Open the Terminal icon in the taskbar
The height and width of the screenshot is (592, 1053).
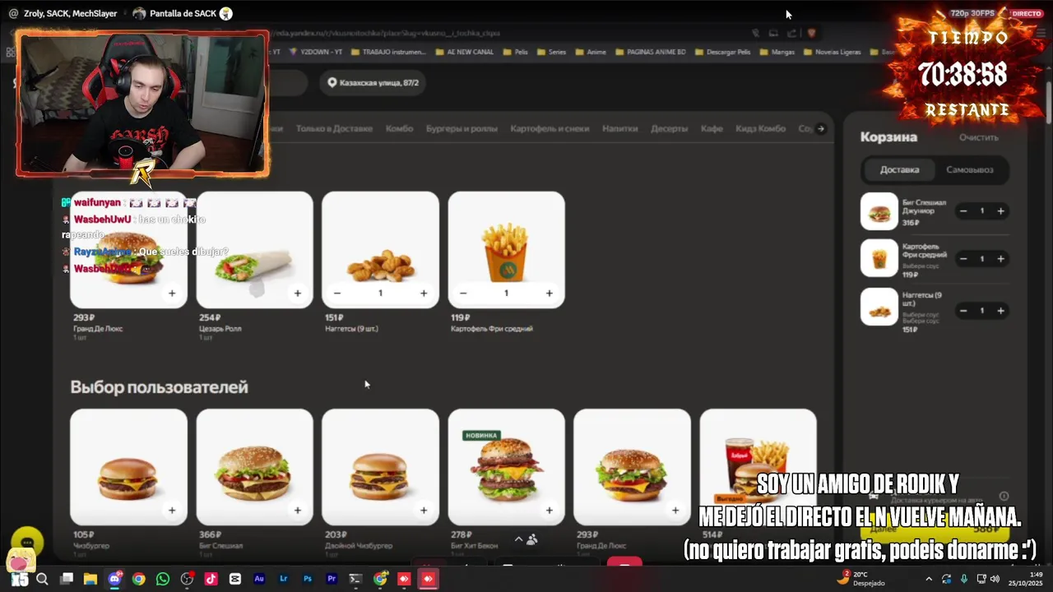click(355, 579)
